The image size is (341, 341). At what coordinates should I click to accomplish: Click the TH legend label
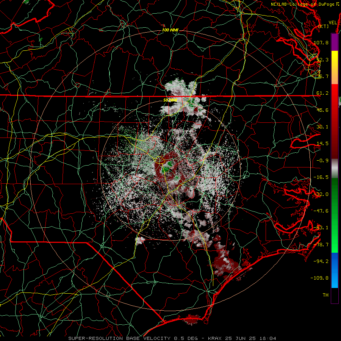pos(325,295)
